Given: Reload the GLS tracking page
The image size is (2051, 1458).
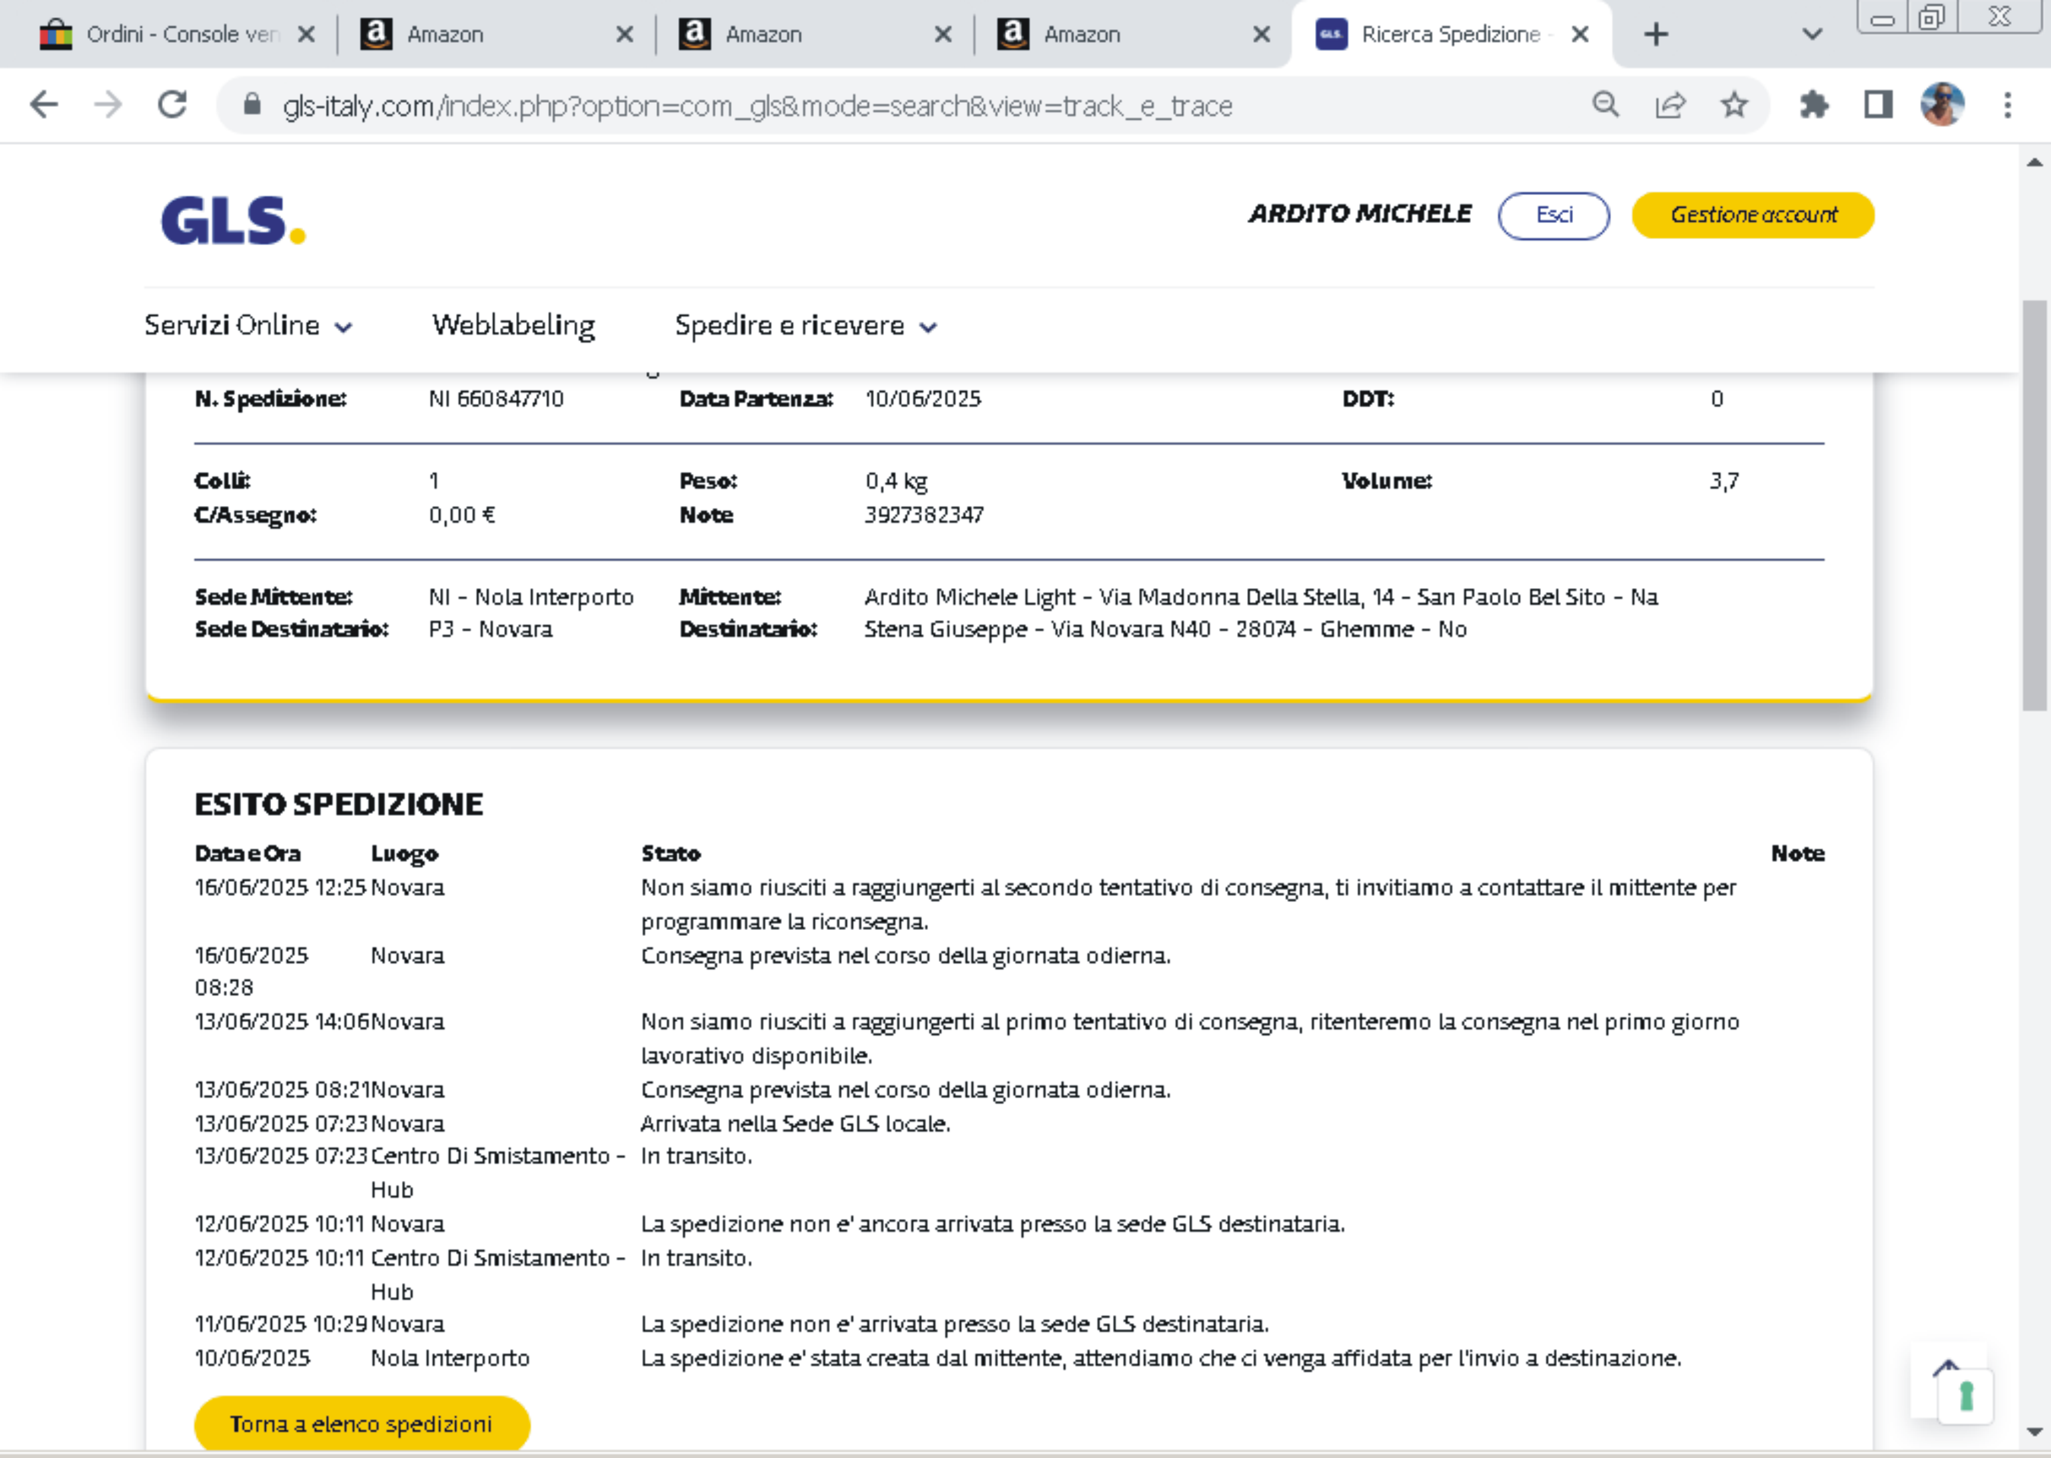Looking at the screenshot, I should [172, 105].
